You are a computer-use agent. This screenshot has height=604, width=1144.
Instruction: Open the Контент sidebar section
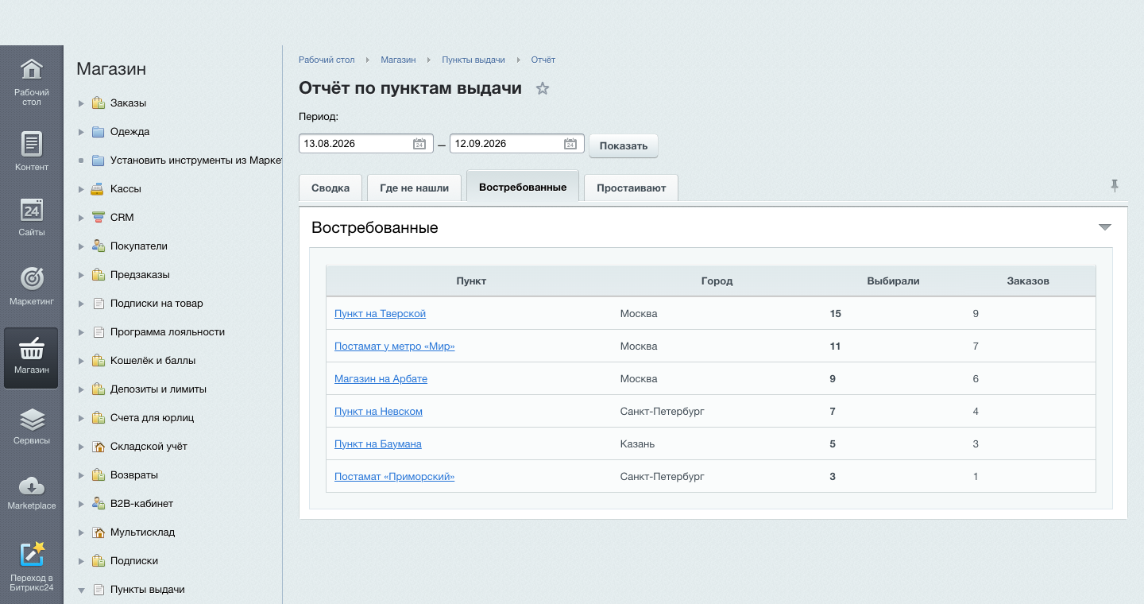pos(31,151)
